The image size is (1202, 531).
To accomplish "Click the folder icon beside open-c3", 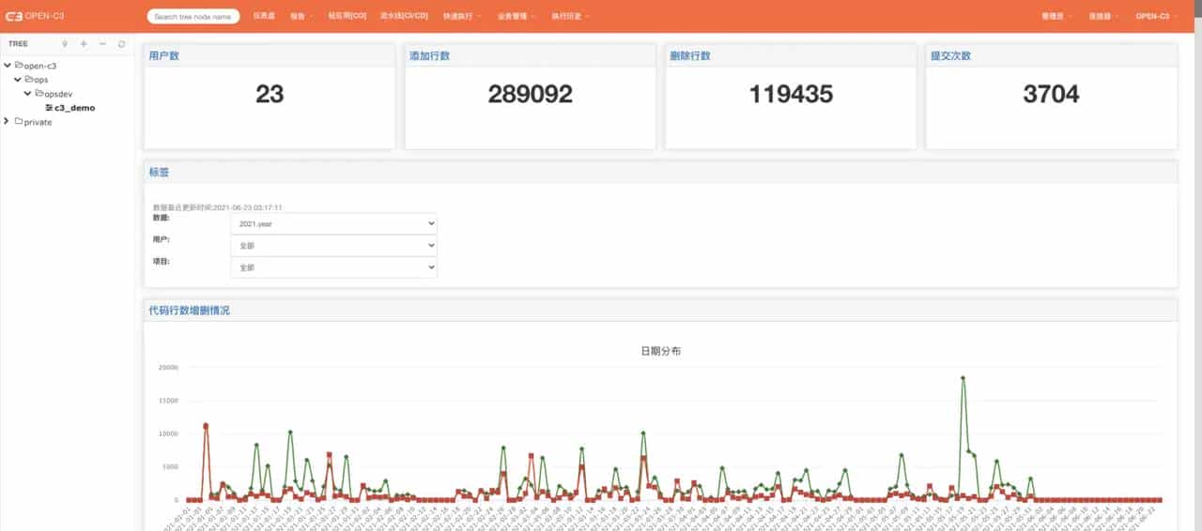I will (19, 66).
